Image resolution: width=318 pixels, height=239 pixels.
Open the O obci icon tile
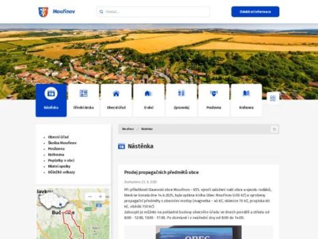coord(149,100)
